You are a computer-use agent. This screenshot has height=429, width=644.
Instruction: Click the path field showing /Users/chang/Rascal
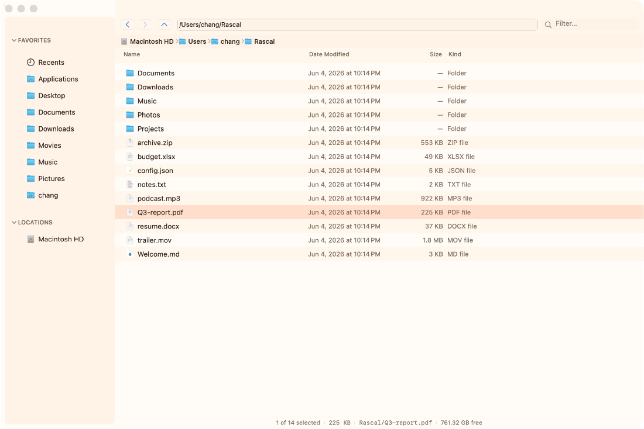(x=357, y=25)
